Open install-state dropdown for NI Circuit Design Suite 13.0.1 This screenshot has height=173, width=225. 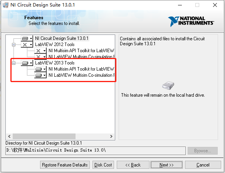27,38
